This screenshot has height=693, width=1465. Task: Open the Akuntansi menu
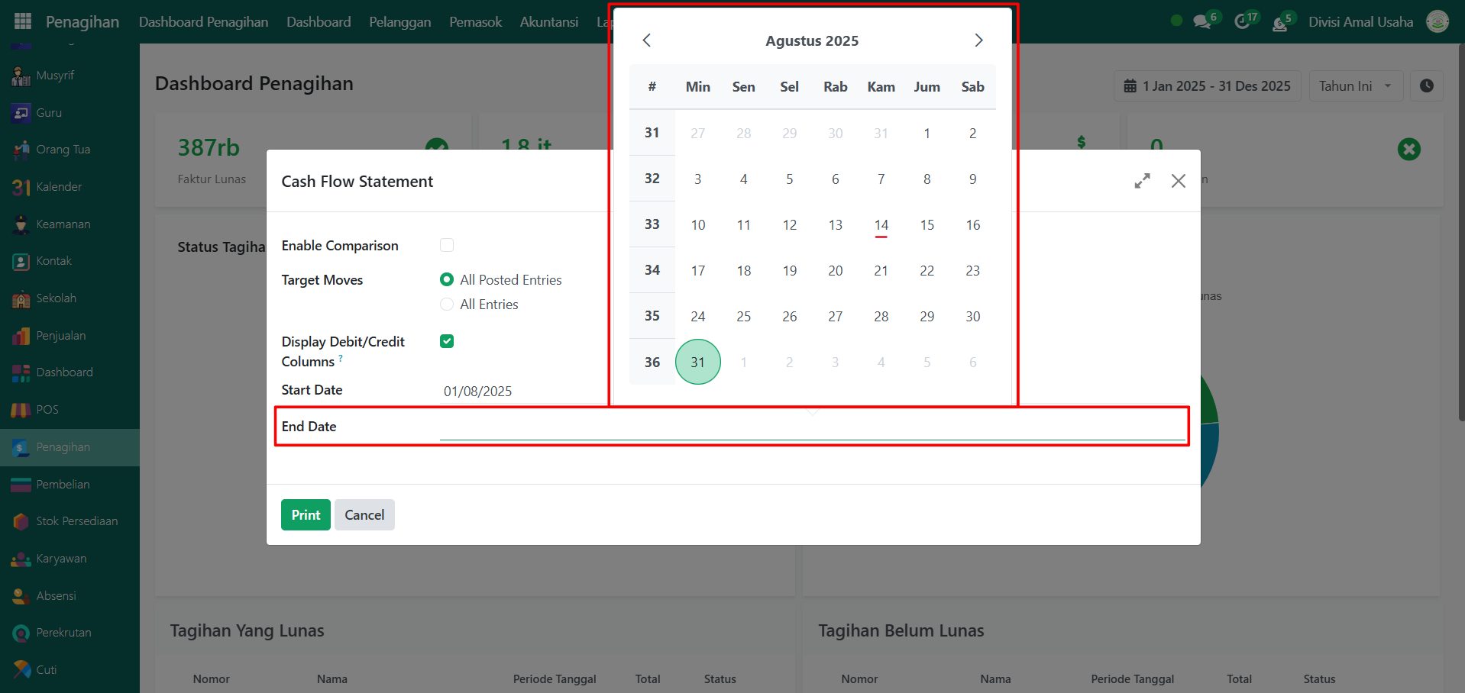(x=548, y=22)
